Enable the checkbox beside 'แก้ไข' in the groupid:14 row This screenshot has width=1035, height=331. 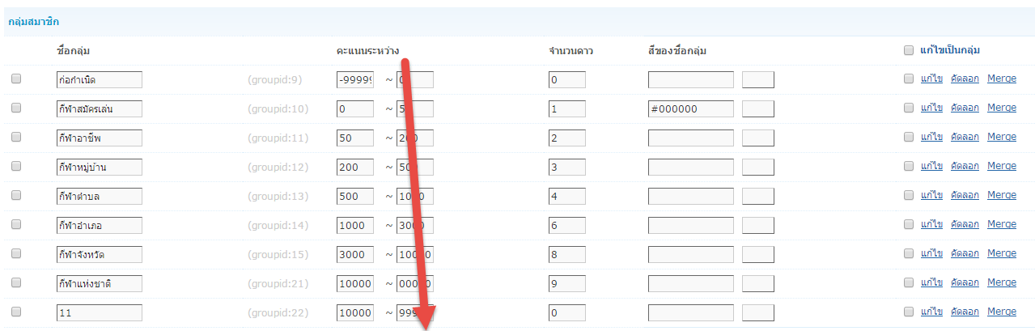(x=908, y=225)
